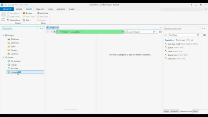
Task: Open the Add Style dropdown
Action: pyautogui.click(x=43, y=13)
